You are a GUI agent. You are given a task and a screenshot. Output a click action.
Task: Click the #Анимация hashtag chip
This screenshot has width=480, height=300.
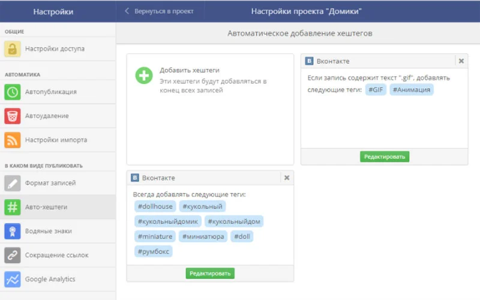pyautogui.click(x=411, y=89)
